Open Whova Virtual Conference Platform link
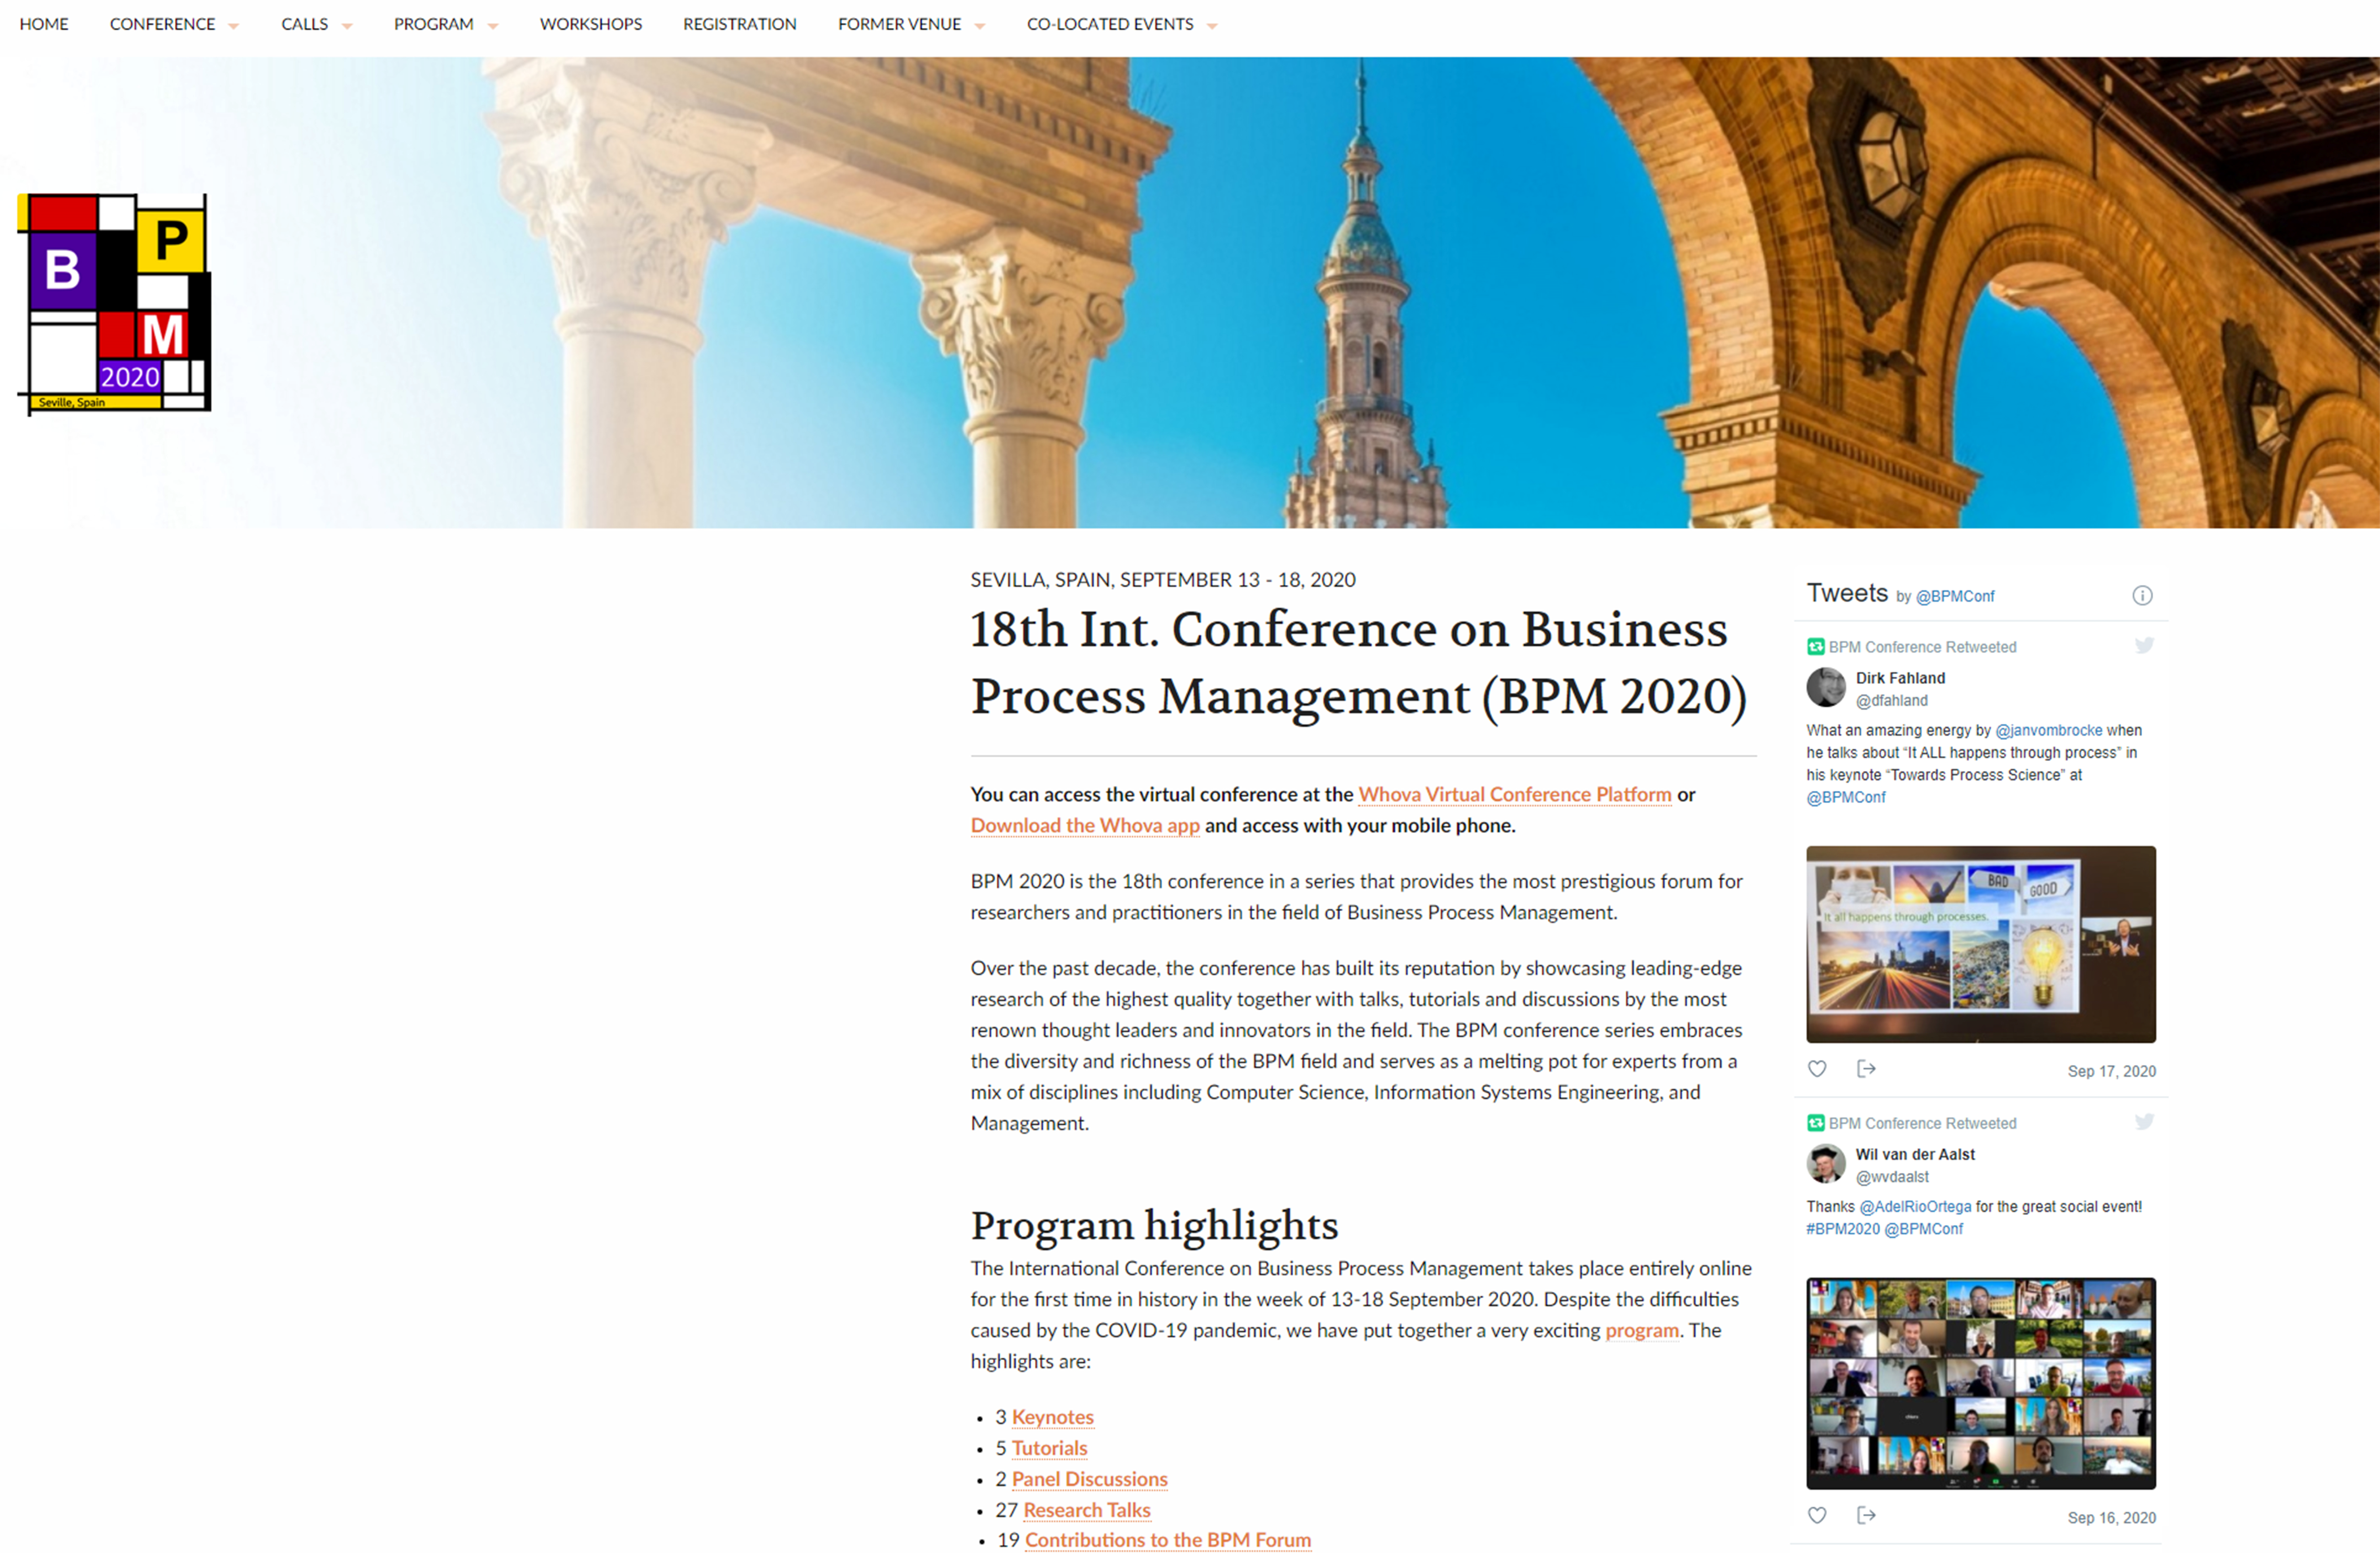This screenshot has width=2380, height=1553. tap(1514, 794)
